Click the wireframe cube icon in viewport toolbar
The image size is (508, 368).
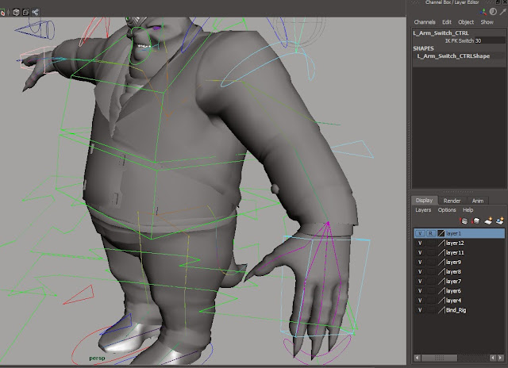(x=16, y=13)
